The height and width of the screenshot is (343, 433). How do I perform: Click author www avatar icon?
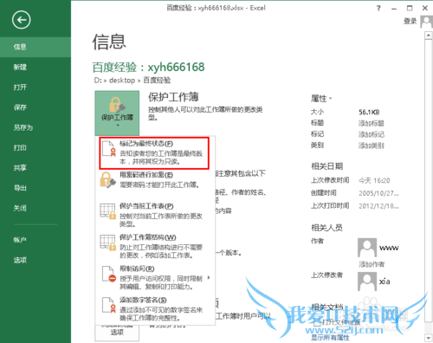click(367, 248)
